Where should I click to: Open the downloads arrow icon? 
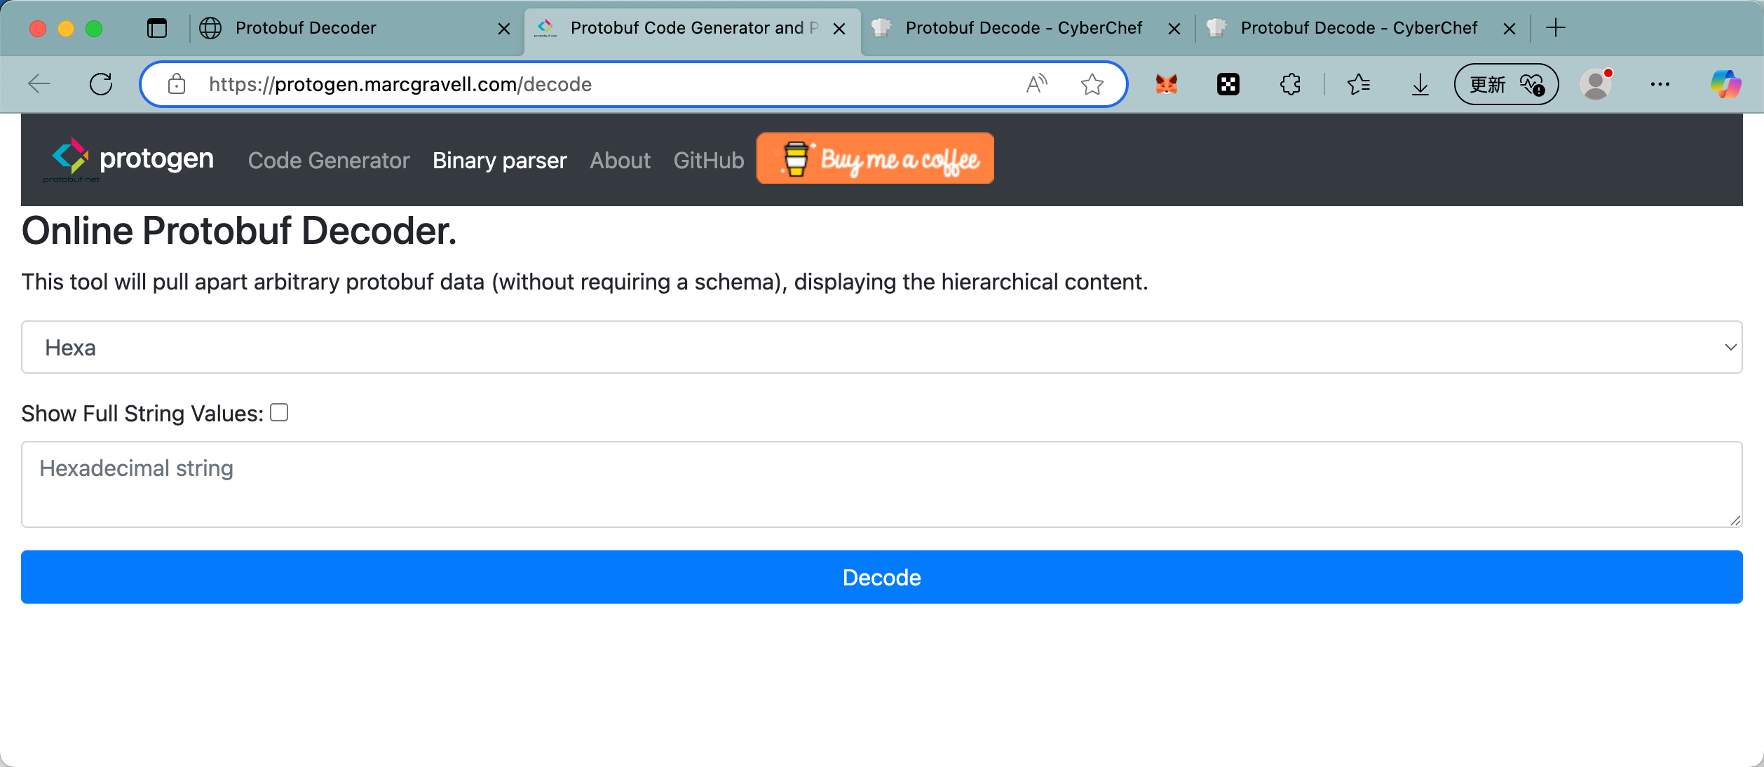[x=1420, y=85]
